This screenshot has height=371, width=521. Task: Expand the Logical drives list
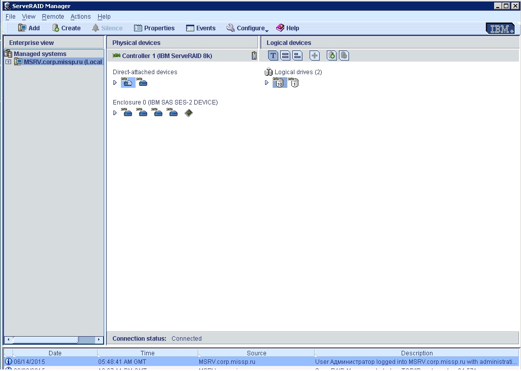267,83
